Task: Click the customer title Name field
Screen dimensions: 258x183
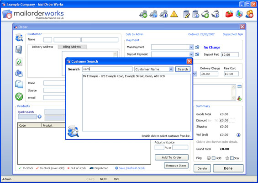Action: coord(47,40)
